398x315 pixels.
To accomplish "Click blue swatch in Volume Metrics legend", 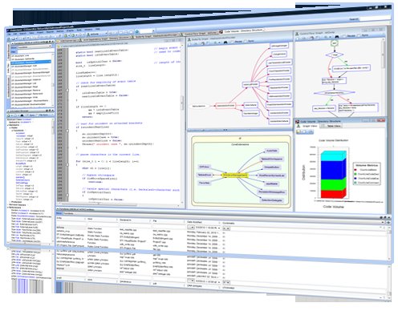I will [355, 178].
